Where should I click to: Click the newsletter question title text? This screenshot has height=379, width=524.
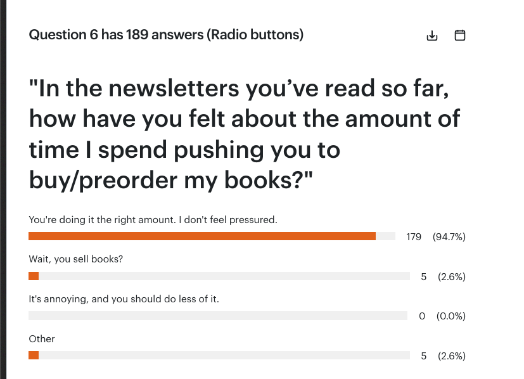(245, 134)
